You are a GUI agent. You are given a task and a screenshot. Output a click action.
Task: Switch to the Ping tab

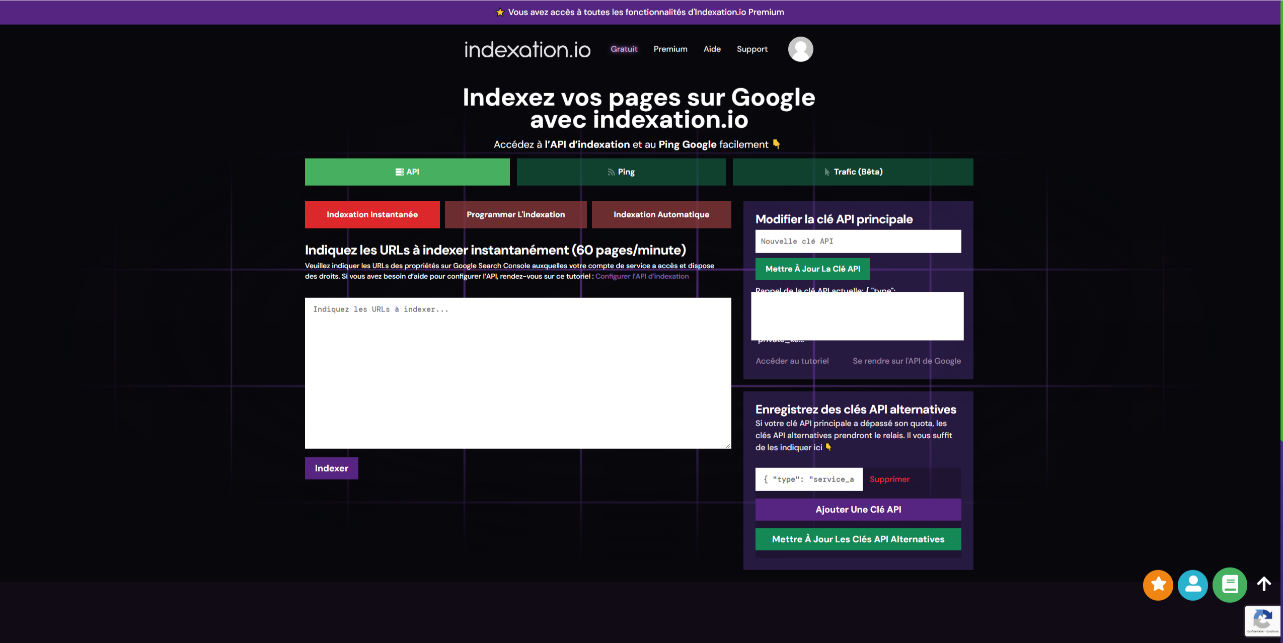[621, 172]
